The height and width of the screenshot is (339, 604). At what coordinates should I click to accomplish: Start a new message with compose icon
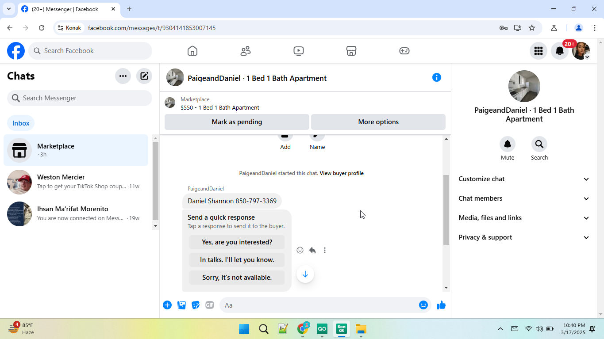point(144,76)
